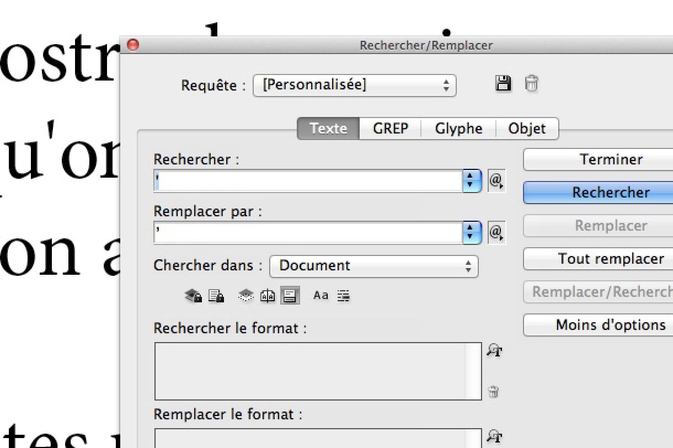Click the Tout remplacer button
The image size is (673, 448).
(x=599, y=259)
